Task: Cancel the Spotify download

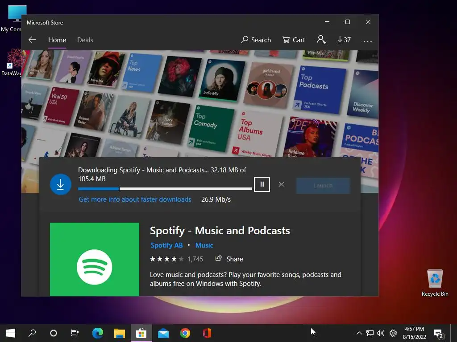Action: pyautogui.click(x=281, y=184)
